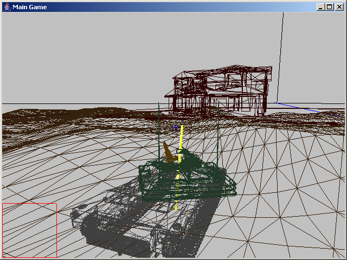Close the Main Game window
This screenshot has height=260, width=347.
pyautogui.click(x=339, y=7)
